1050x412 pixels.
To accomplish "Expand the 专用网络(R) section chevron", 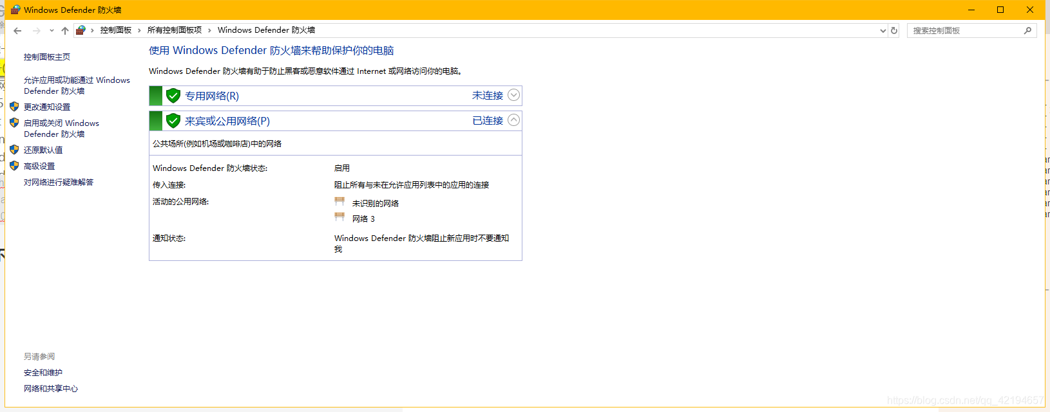I will pyautogui.click(x=513, y=95).
